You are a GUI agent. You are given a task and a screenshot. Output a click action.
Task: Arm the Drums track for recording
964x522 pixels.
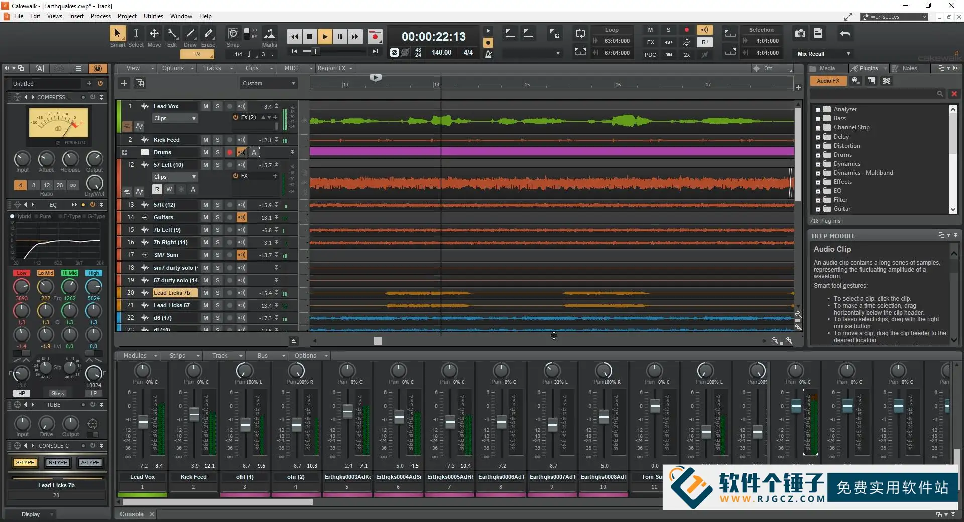pyautogui.click(x=229, y=152)
